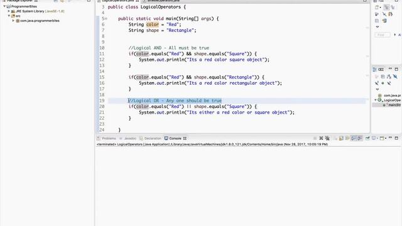The width and height of the screenshot is (402, 226).
Task: Click Collapse All icon in Task List
Action: click(x=377, y=21)
